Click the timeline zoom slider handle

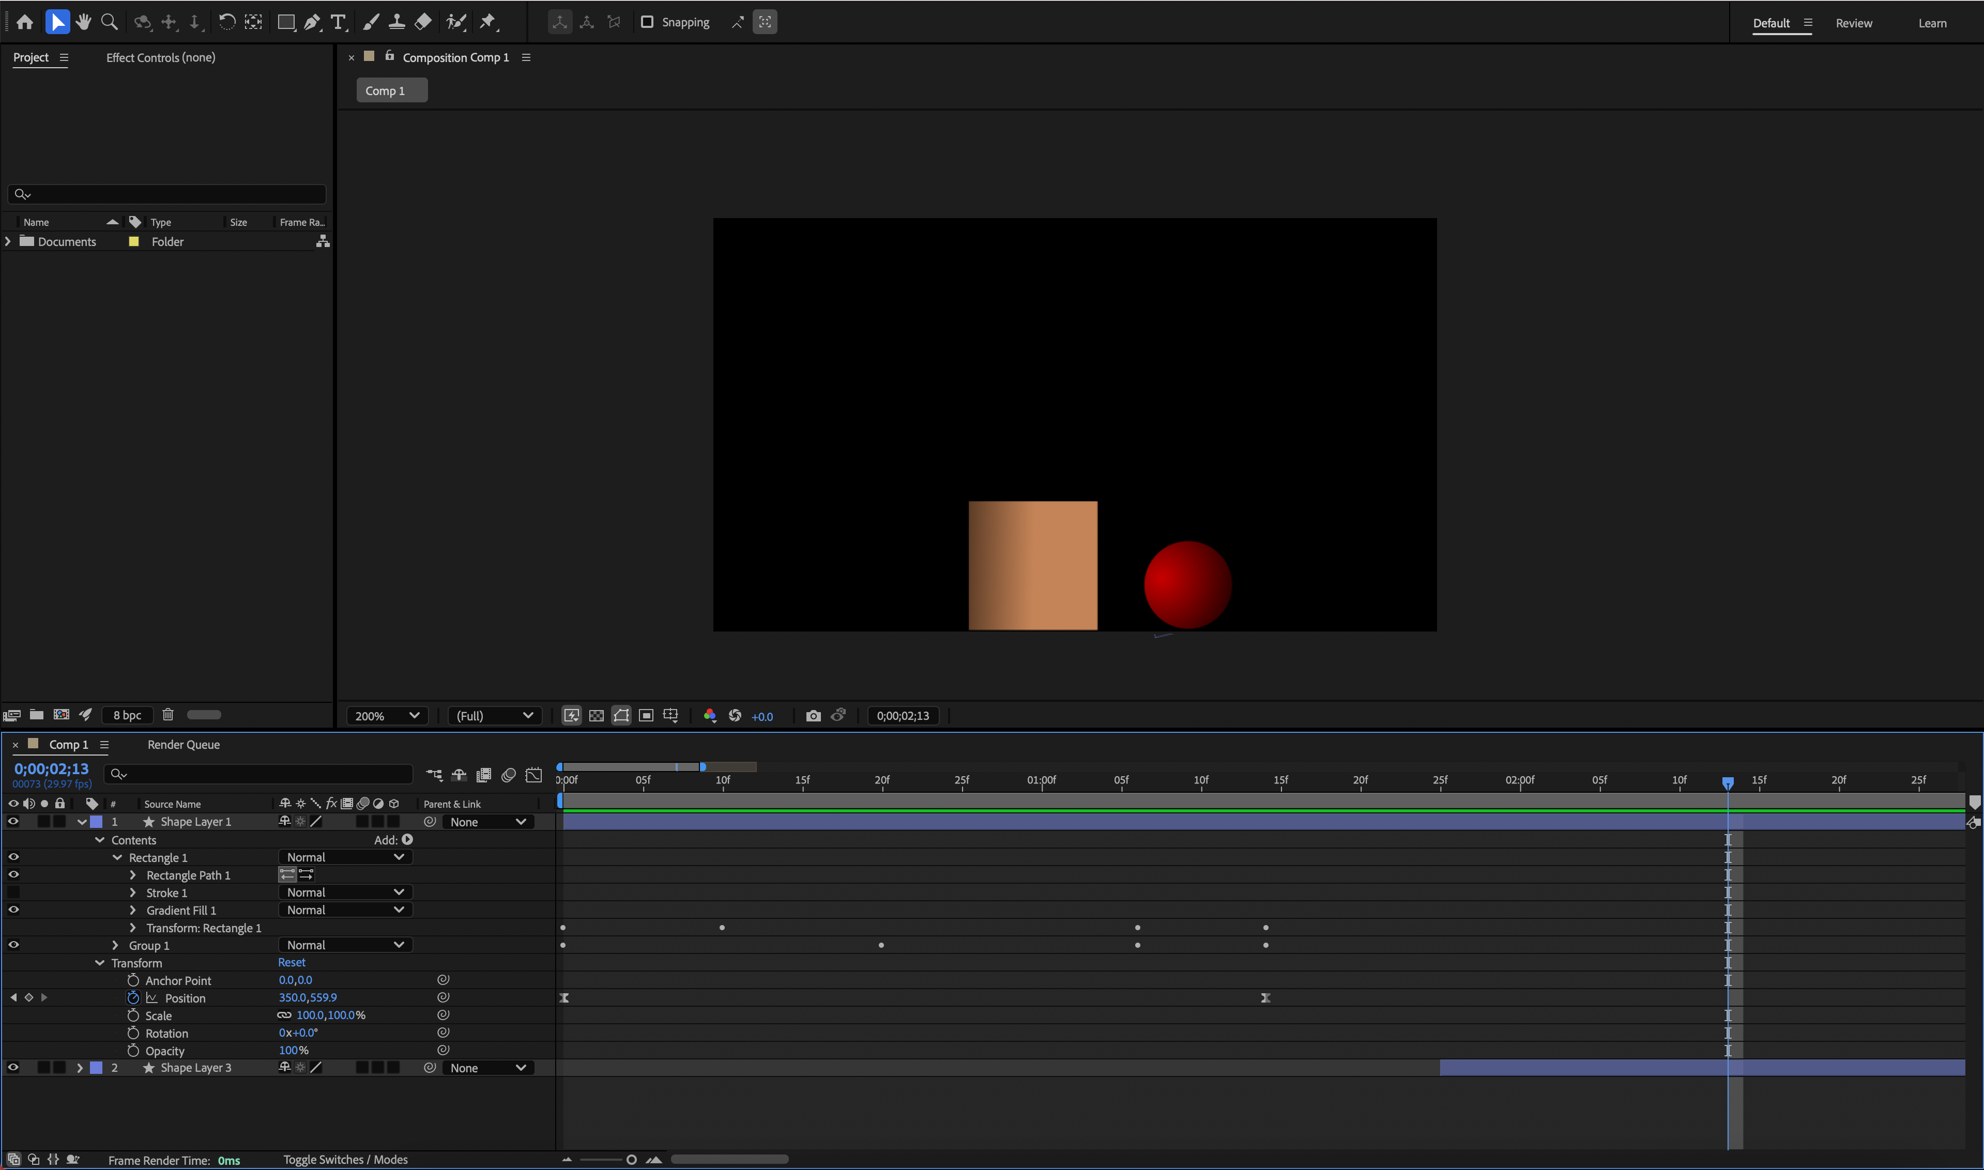click(x=631, y=1160)
